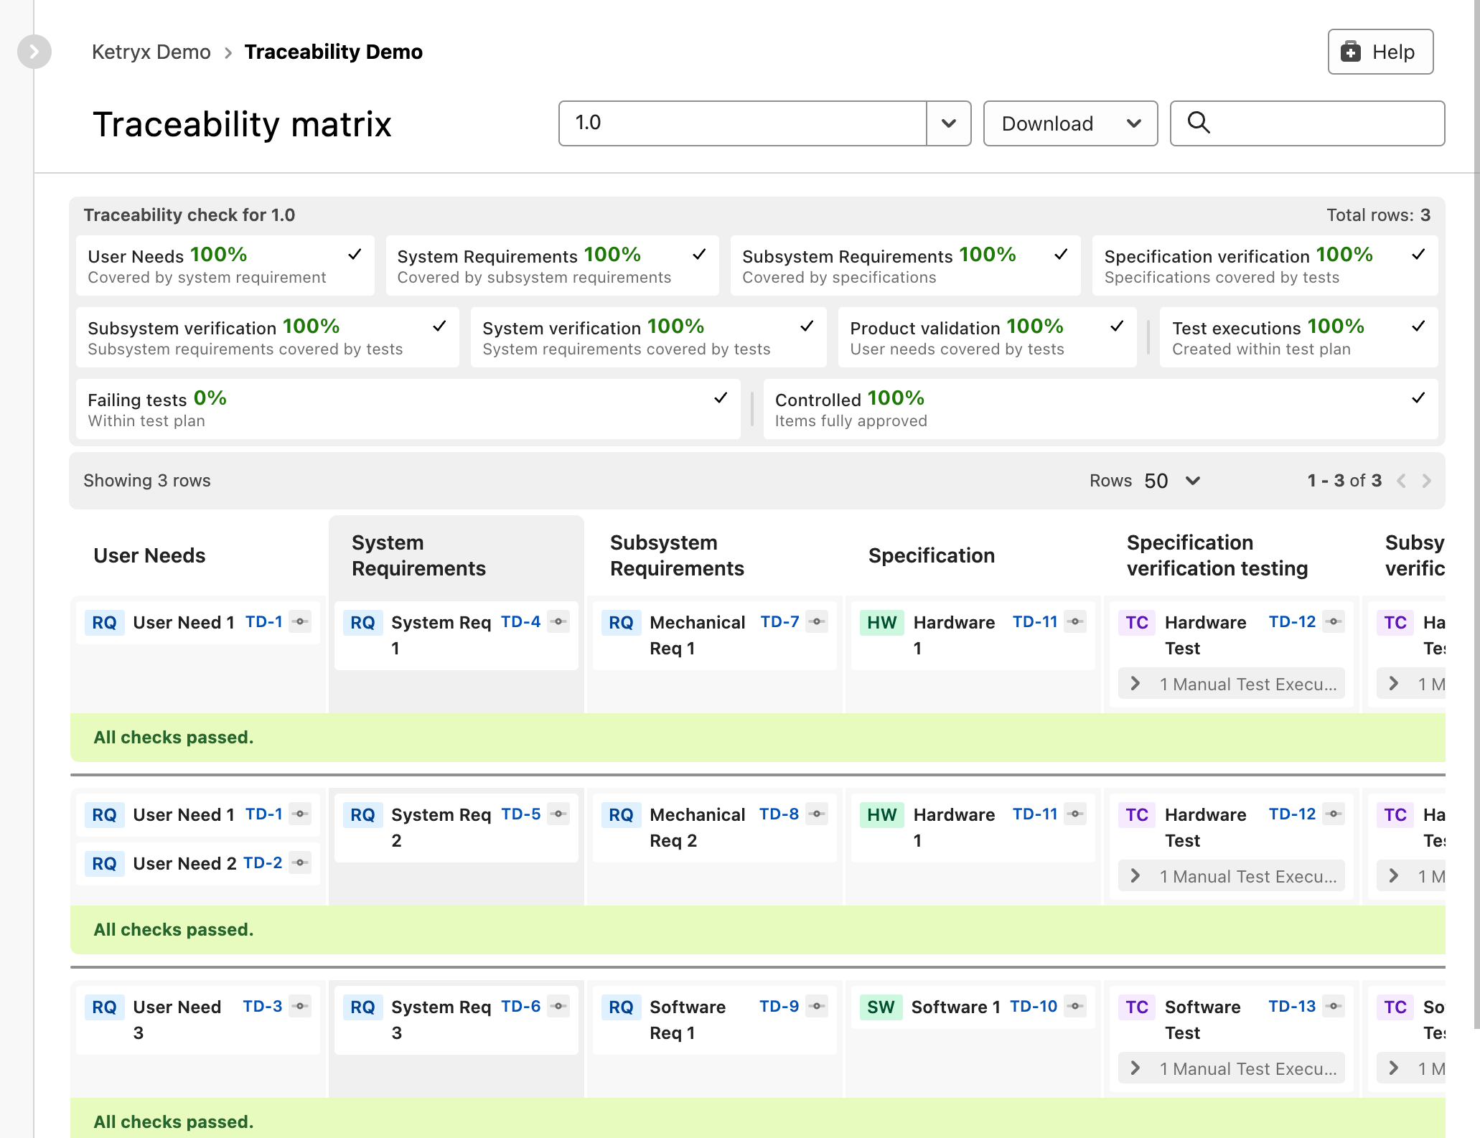
Task: Open the Download dropdown menu
Action: [1069, 123]
